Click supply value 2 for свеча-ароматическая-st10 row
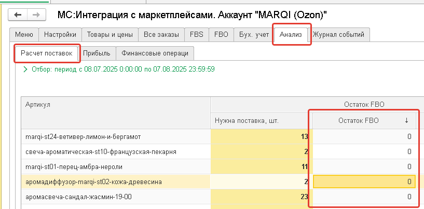The image size is (424, 209). 262,151
